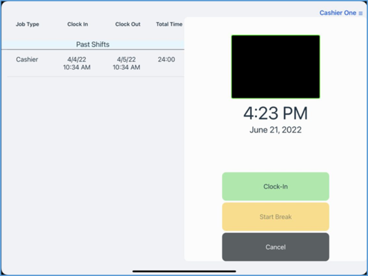
Task: Tap the gray Cancel button
Action: pyautogui.click(x=276, y=247)
